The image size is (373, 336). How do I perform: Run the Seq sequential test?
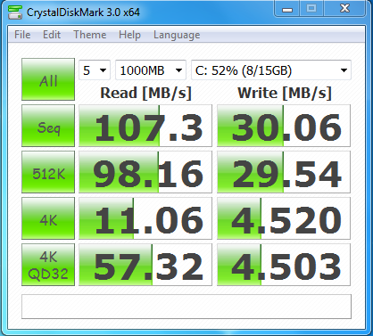(x=48, y=126)
